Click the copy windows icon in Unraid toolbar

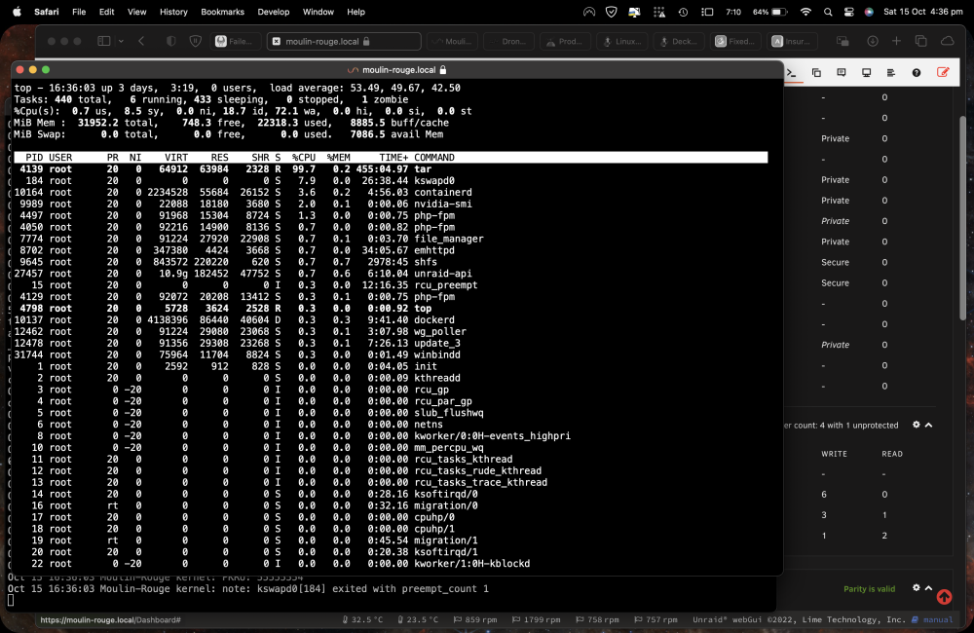point(816,73)
